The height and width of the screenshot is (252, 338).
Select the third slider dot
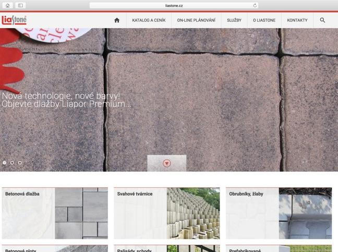(x=20, y=163)
